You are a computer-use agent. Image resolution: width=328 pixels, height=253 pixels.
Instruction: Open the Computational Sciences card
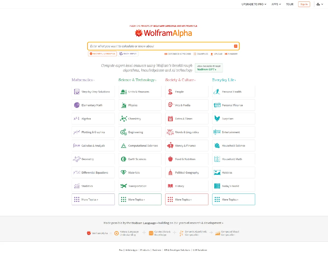(x=140, y=146)
